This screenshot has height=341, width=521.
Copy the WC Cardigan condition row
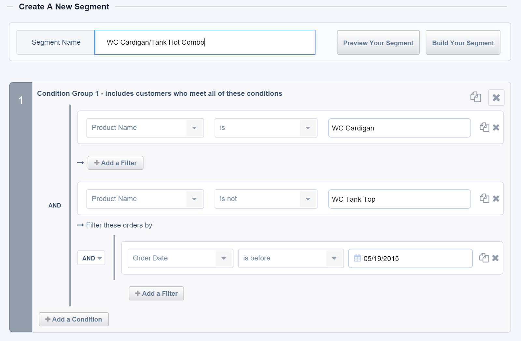484,127
